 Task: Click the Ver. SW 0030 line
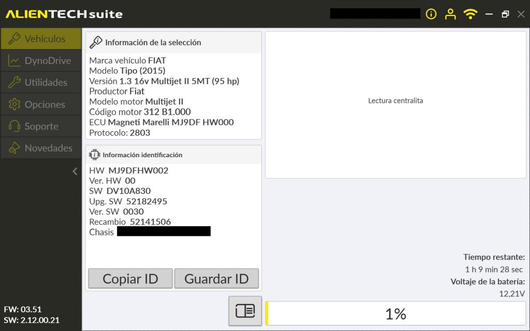(116, 212)
